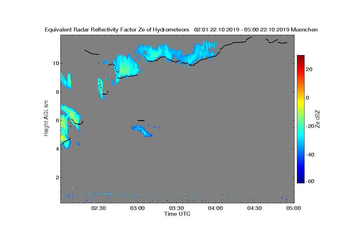Click the date range '02:01 22.10.2019 - 05:00 22.10.2019 Muenchen'

256,30
